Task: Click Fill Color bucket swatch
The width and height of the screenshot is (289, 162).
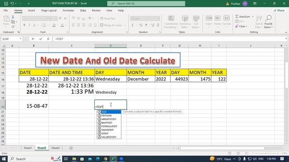Action: click(x=54, y=25)
